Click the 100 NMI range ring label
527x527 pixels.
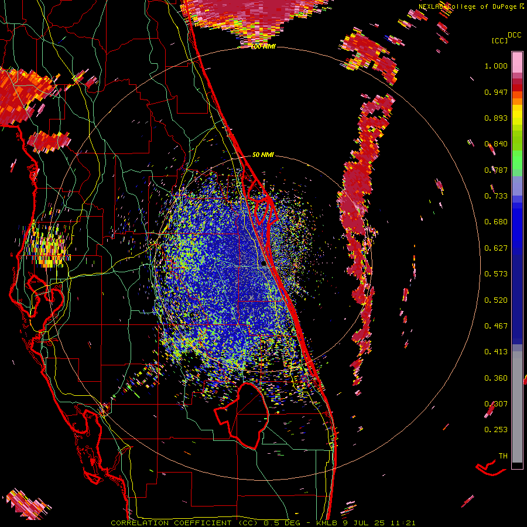263,47
